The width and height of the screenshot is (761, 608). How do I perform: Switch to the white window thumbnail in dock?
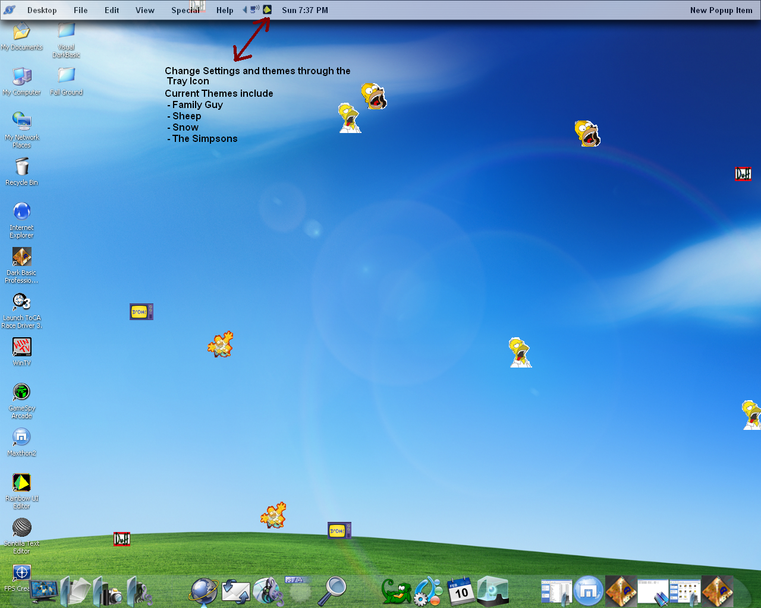pos(653,592)
